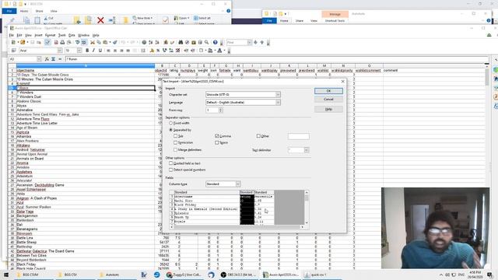
Task: Enable the Other separator checkbox
Action: click(258, 136)
